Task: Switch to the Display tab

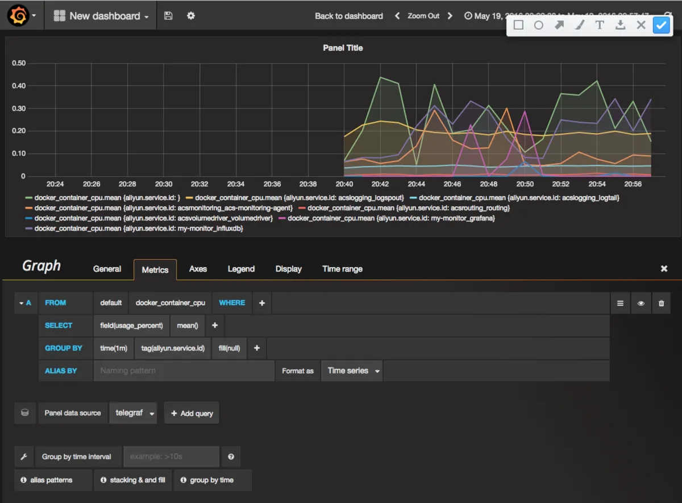Action: tap(289, 269)
